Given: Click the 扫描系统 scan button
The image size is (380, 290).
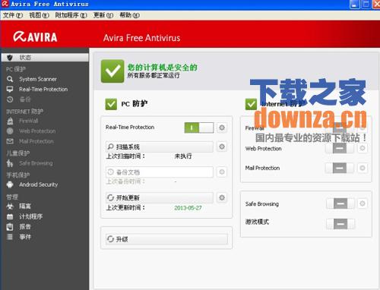Looking at the screenshot, I should (160, 147).
